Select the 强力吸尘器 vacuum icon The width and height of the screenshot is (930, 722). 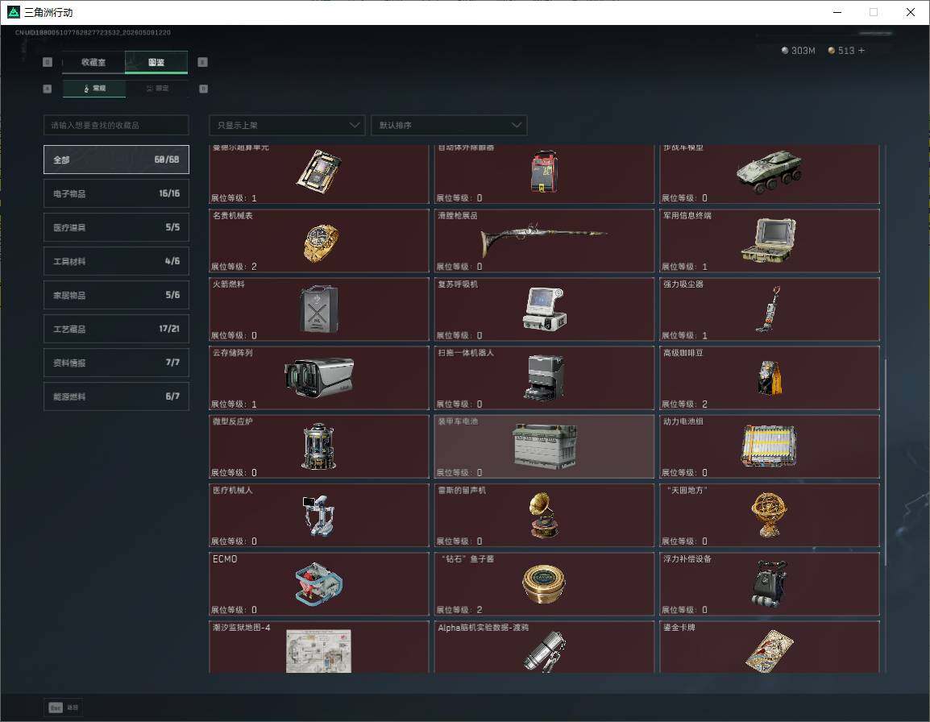pyautogui.click(x=769, y=309)
